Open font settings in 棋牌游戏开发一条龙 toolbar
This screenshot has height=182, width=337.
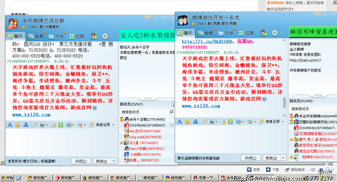point(179,122)
